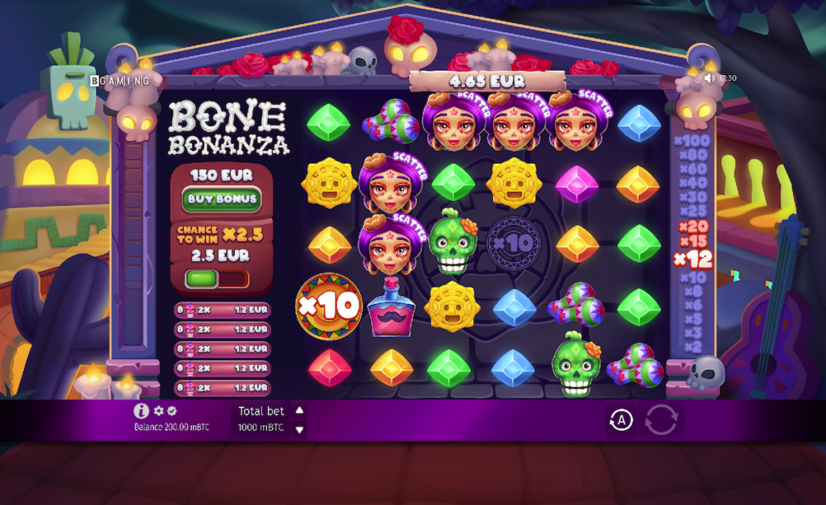Click the highlighted x12 multiplier level
Screen dimensions: 826x505
[693, 259]
